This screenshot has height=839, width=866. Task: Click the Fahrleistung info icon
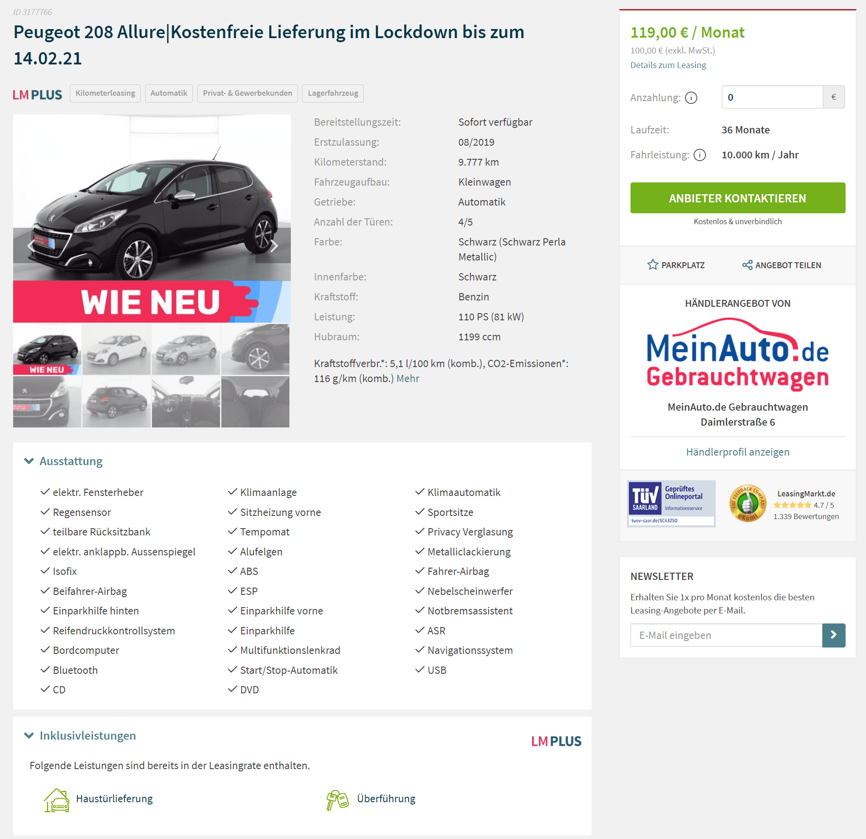click(700, 155)
